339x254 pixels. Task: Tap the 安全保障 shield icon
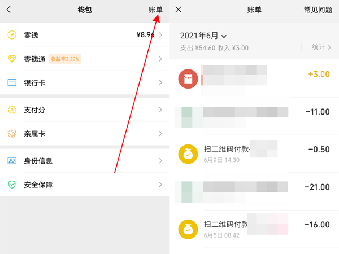point(12,185)
